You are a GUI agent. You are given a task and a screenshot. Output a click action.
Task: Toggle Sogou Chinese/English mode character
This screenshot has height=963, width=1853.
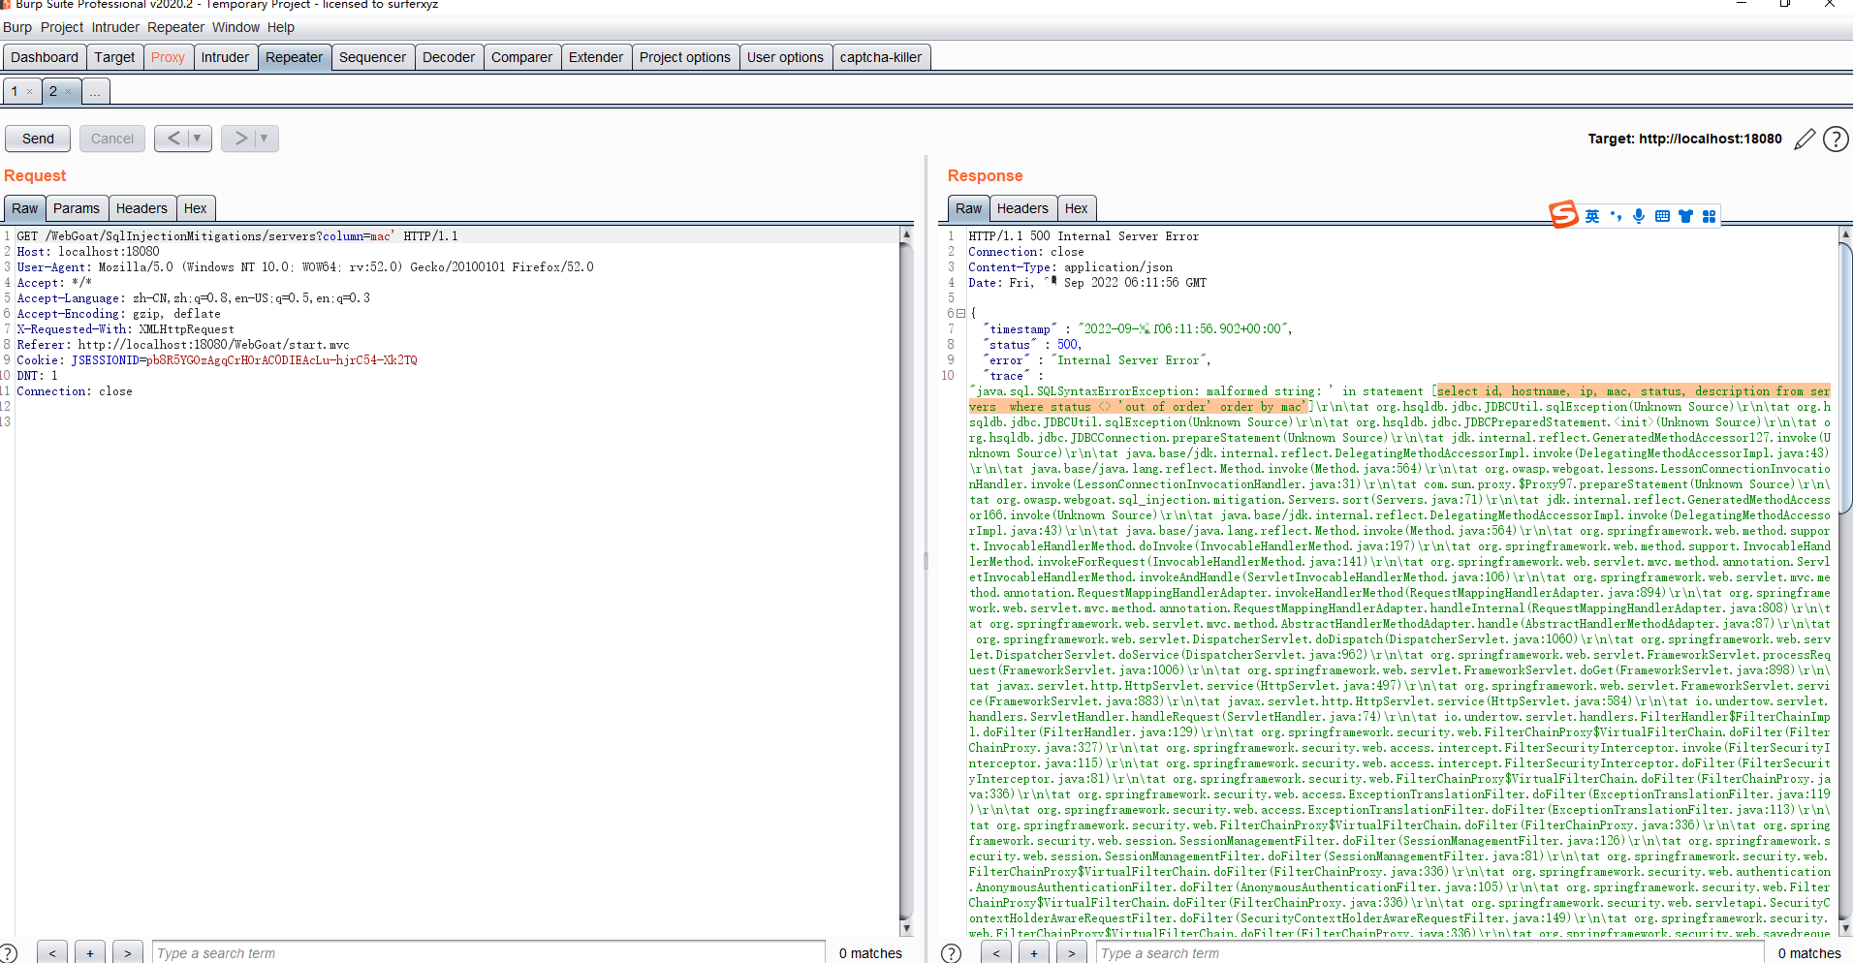1592,216
